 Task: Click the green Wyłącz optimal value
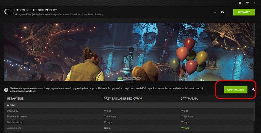[185, 128]
